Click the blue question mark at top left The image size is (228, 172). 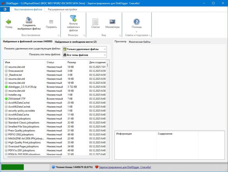(x=5, y=9)
